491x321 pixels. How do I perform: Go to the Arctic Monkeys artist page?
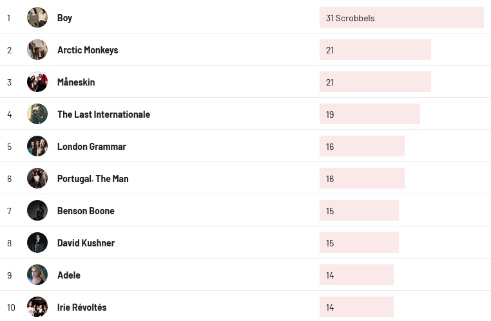[88, 50]
